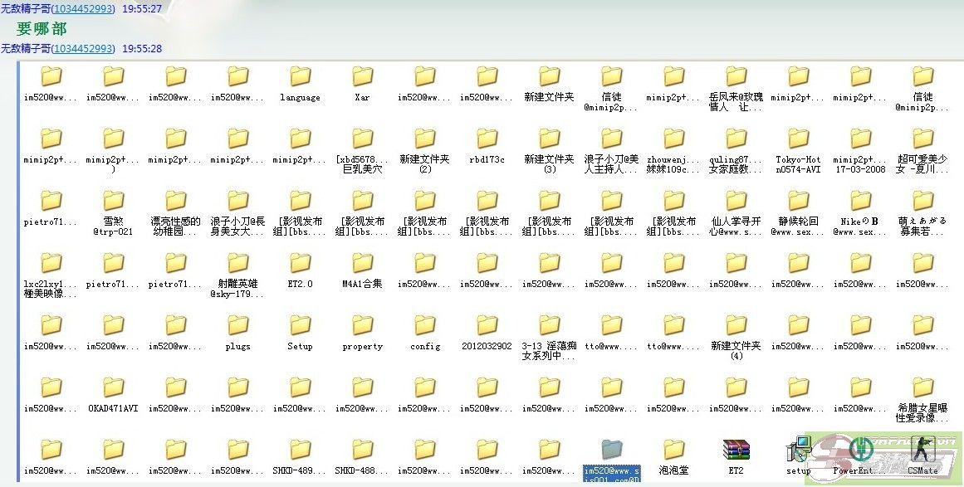Open the Setup folder in fifth row
Image resolution: width=964 pixels, height=487 pixels.
pyautogui.click(x=300, y=326)
